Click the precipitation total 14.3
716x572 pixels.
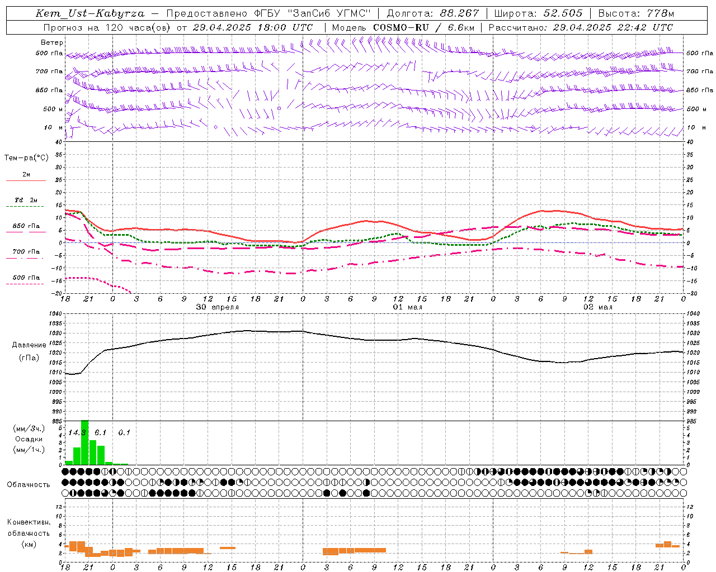(77, 433)
